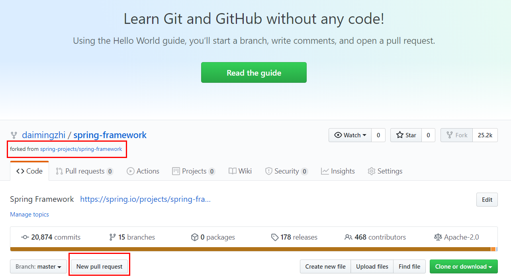View the 178 releases
The image size is (511, 277).
click(x=294, y=237)
